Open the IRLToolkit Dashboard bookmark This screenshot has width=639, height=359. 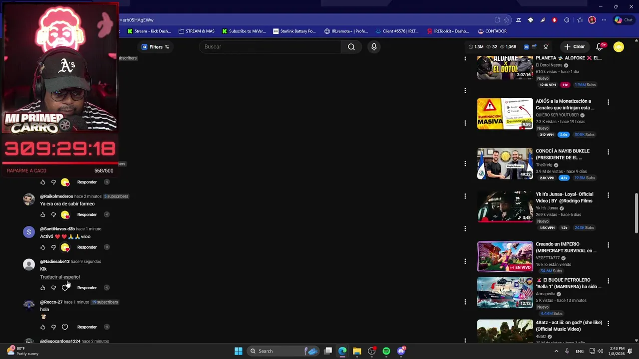[x=448, y=31]
